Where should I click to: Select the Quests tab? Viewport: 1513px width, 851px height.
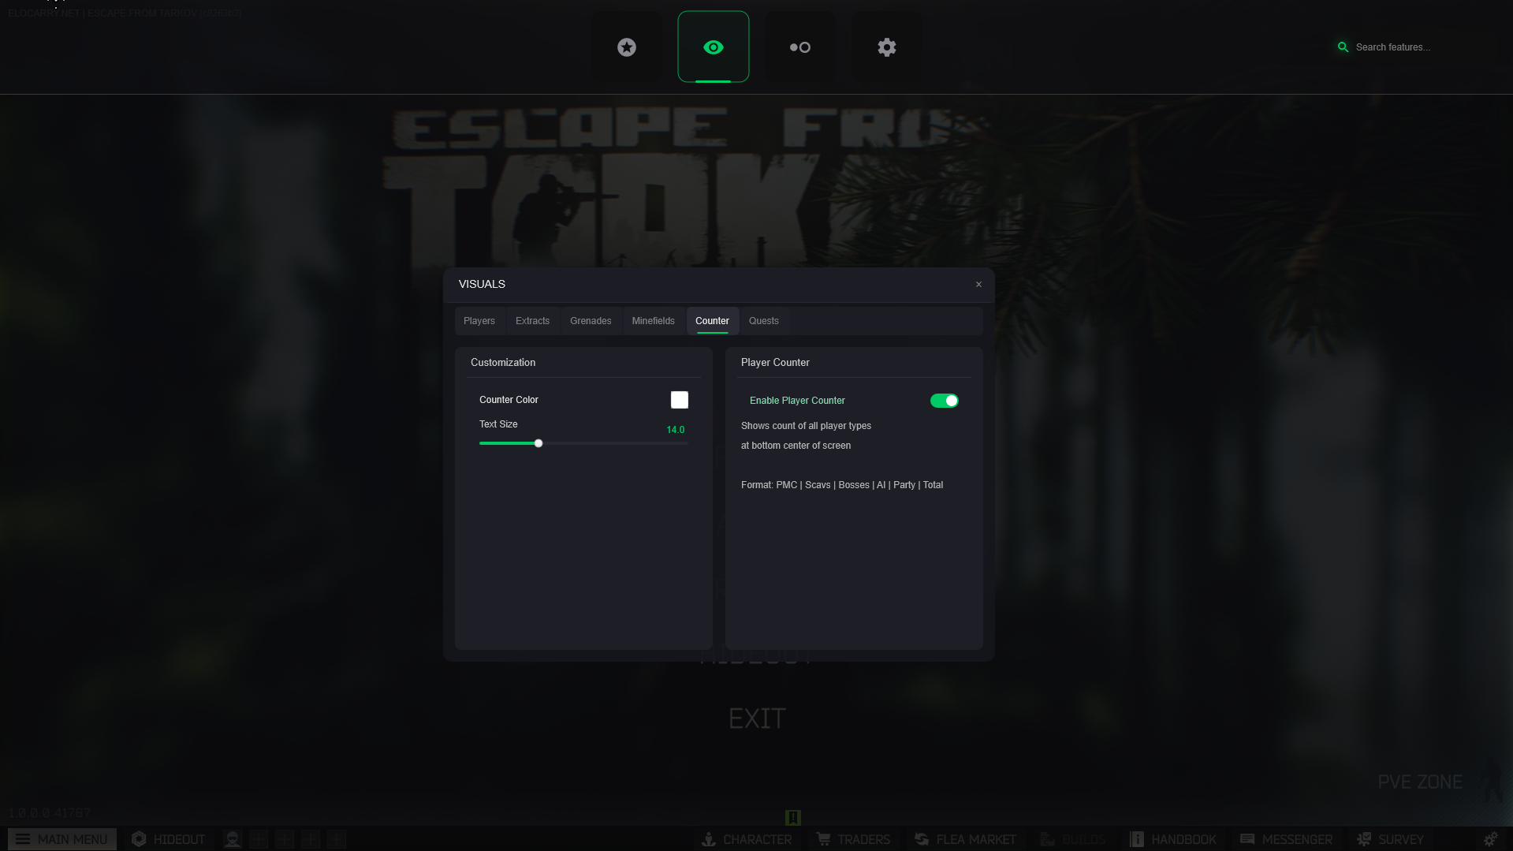[x=763, y=321]
